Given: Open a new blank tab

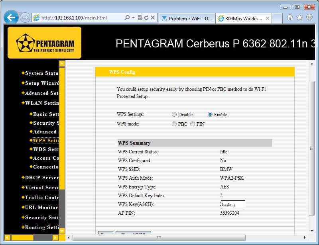Looking at the screenshot, I should coord(277,18).
